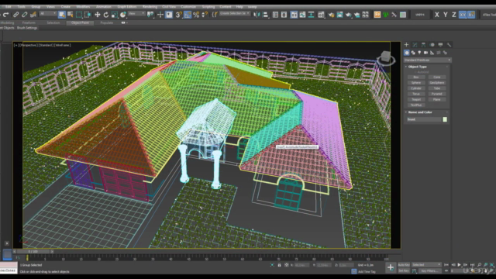Toggle the Layer Explorer icon
This screenshot has height=279, width=496.
[284, 15]
